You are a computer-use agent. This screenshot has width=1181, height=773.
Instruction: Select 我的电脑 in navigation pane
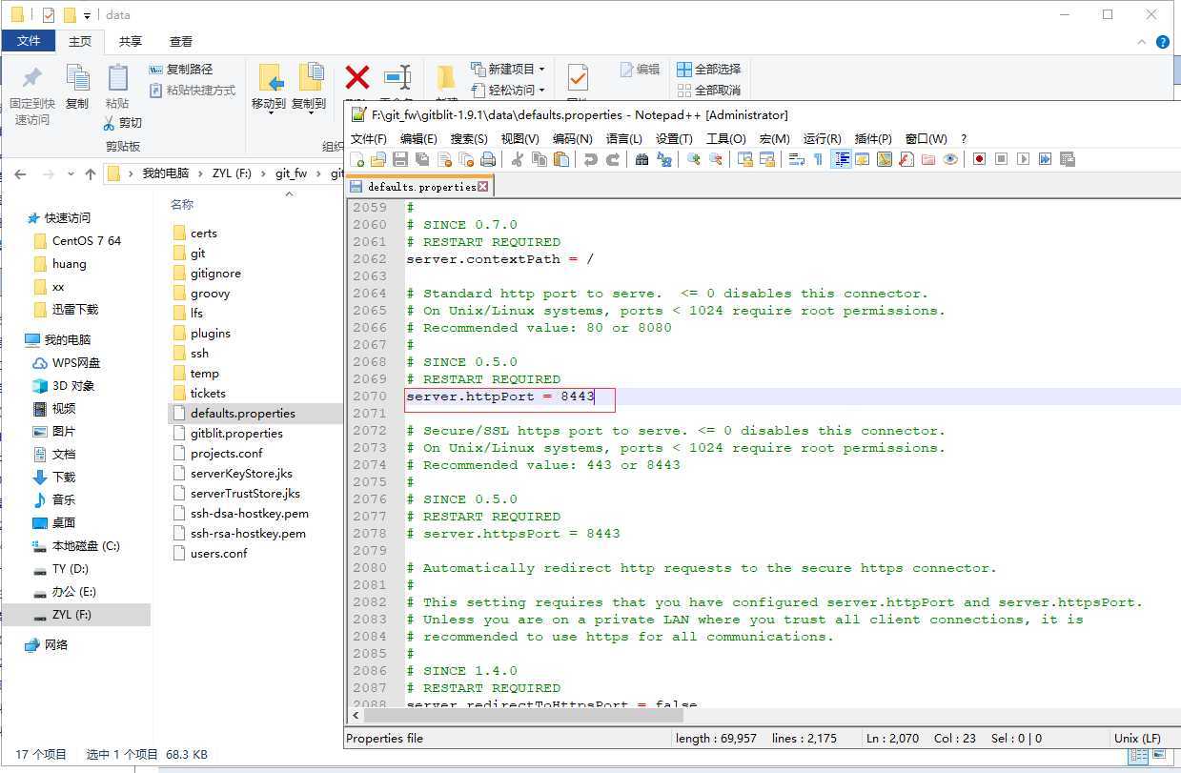pyautogui.click(x=58, y=339)
